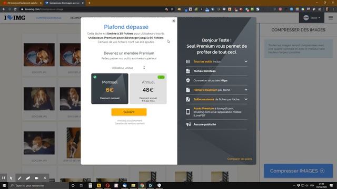Screen dimensions: 337x189
Task: Click the Taper ici pour rechercher box
Action: pos(38,185)
